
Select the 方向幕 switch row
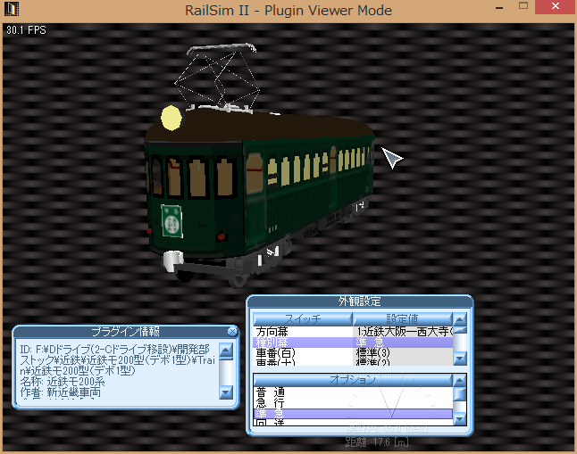(x=353, y=332)
